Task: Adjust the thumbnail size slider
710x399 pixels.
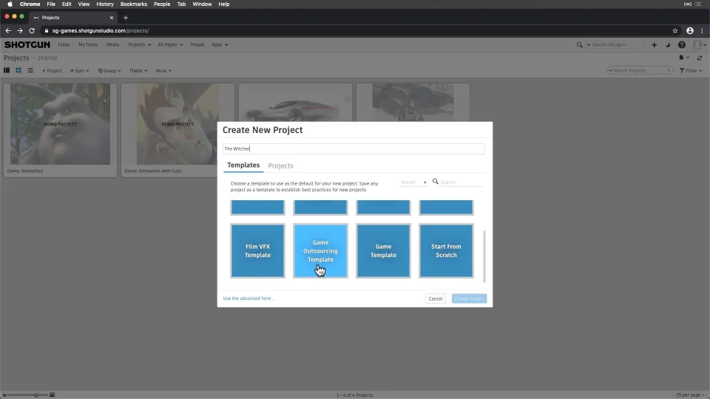Action: tap(36, 395)
